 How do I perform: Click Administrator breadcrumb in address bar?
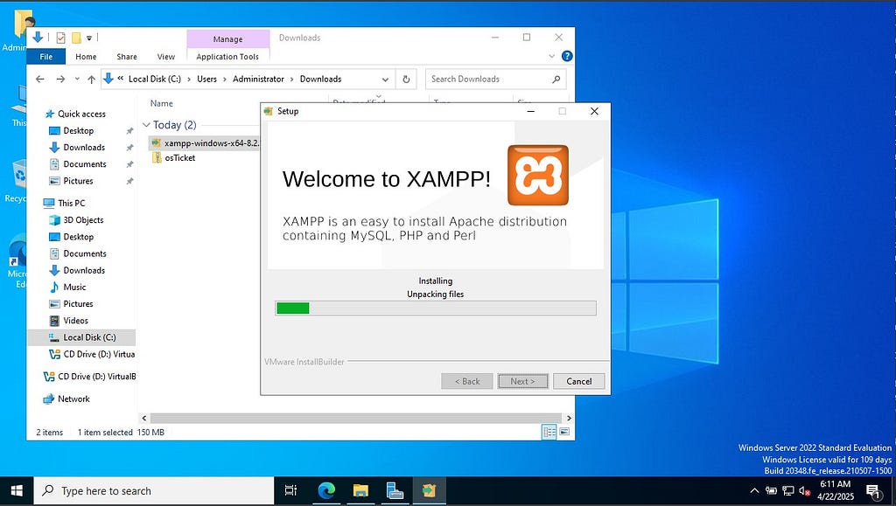[x=258, y=79]
